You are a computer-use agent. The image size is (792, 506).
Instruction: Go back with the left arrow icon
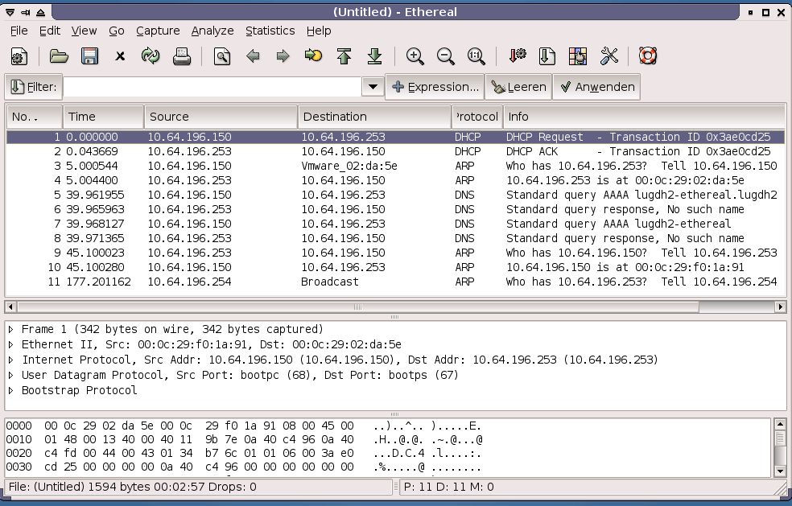253,56
